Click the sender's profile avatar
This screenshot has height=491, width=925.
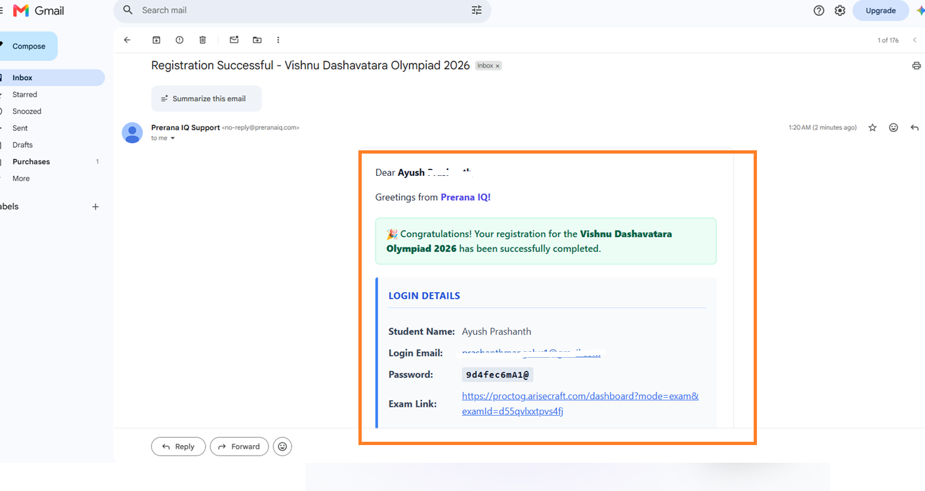click(x=133, y=133)
